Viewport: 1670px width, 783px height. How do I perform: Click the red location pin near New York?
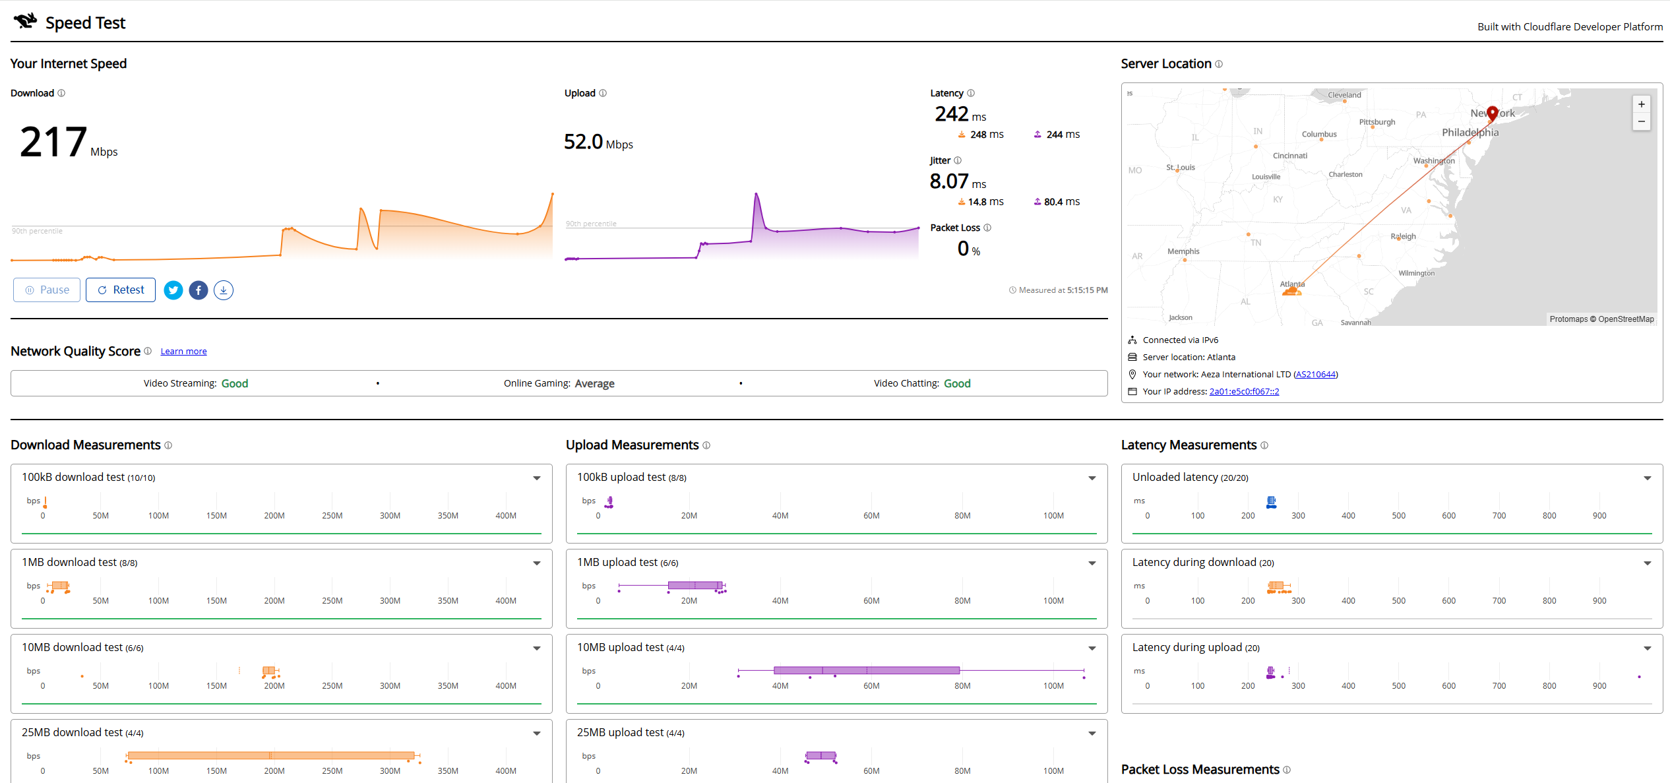point(1493,113)
